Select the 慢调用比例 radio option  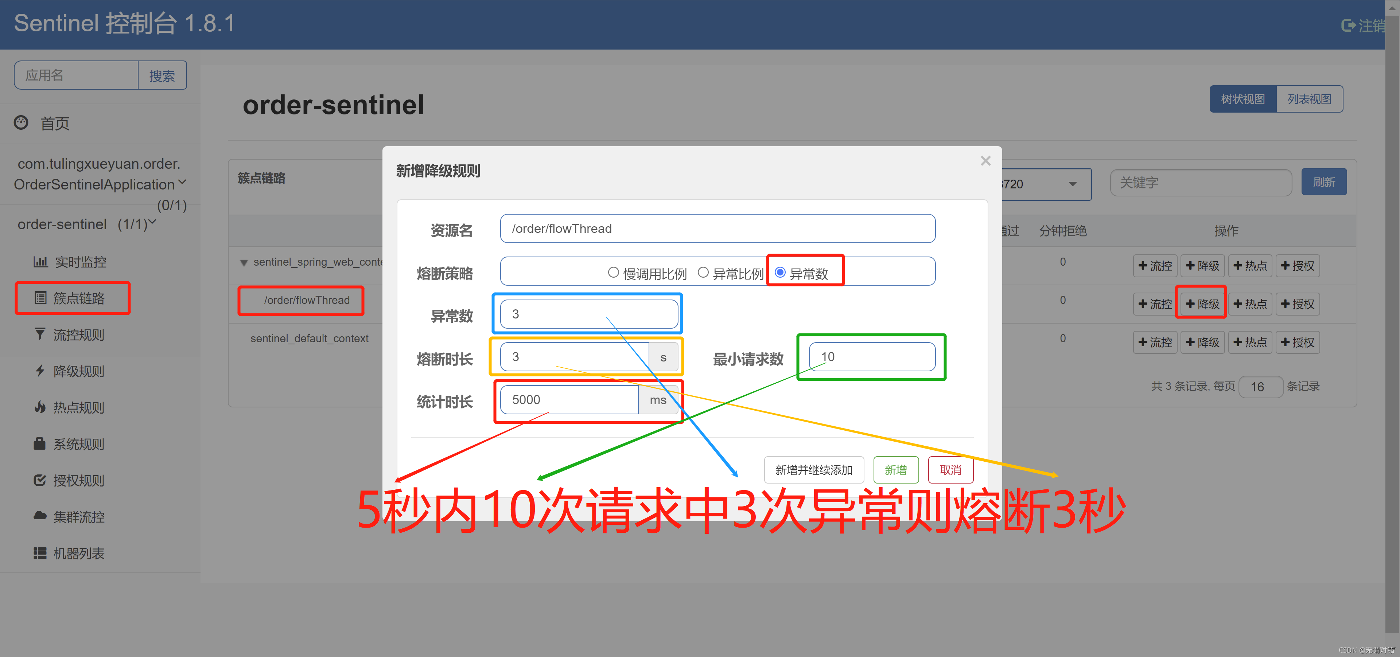pos(614,273)
